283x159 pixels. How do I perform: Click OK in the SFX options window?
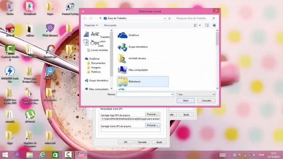(x=126, y=142)
